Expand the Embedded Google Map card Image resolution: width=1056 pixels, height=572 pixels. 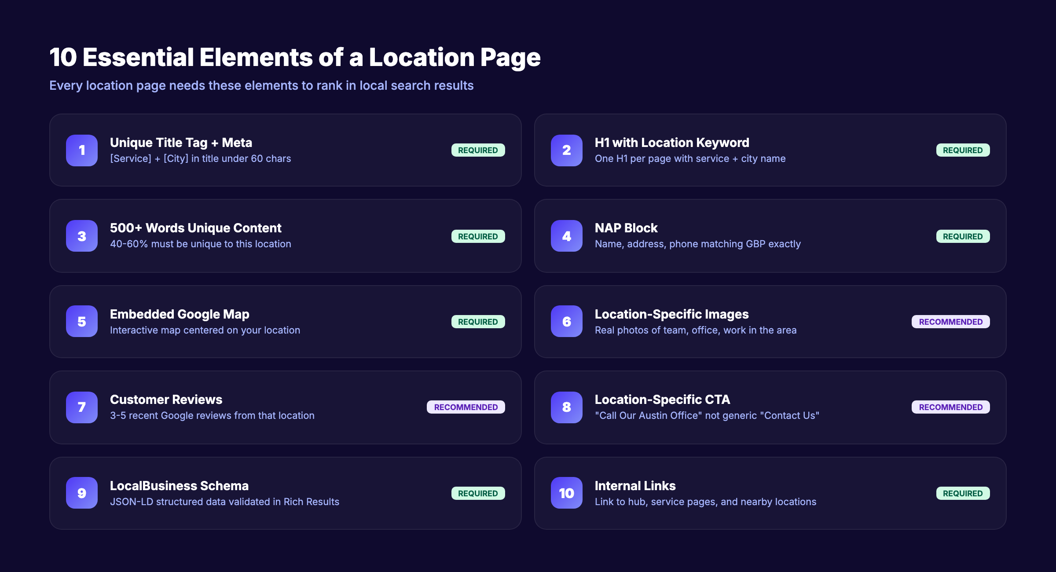point(180,314)
